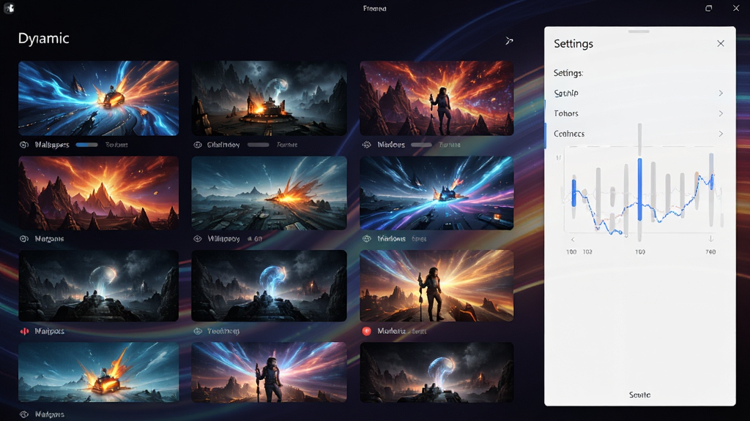Viewport: 750px width, 421px height.
Task: Click the grey progress bar under the orange nebula figure
Action: click(421, 145)
